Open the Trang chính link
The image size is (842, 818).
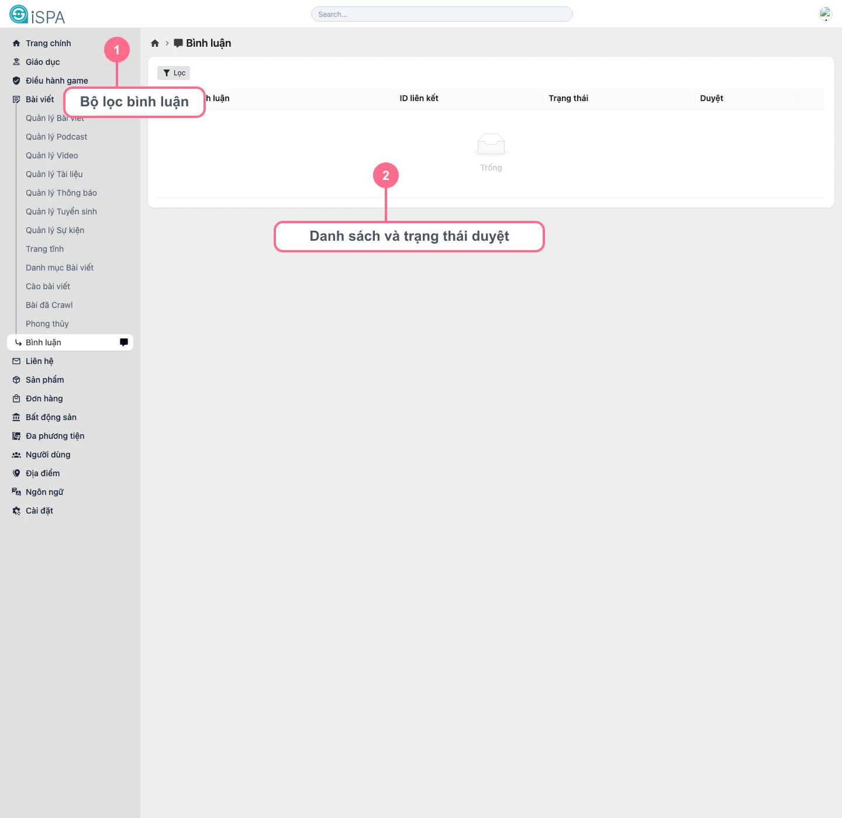(x=48, y=43)
